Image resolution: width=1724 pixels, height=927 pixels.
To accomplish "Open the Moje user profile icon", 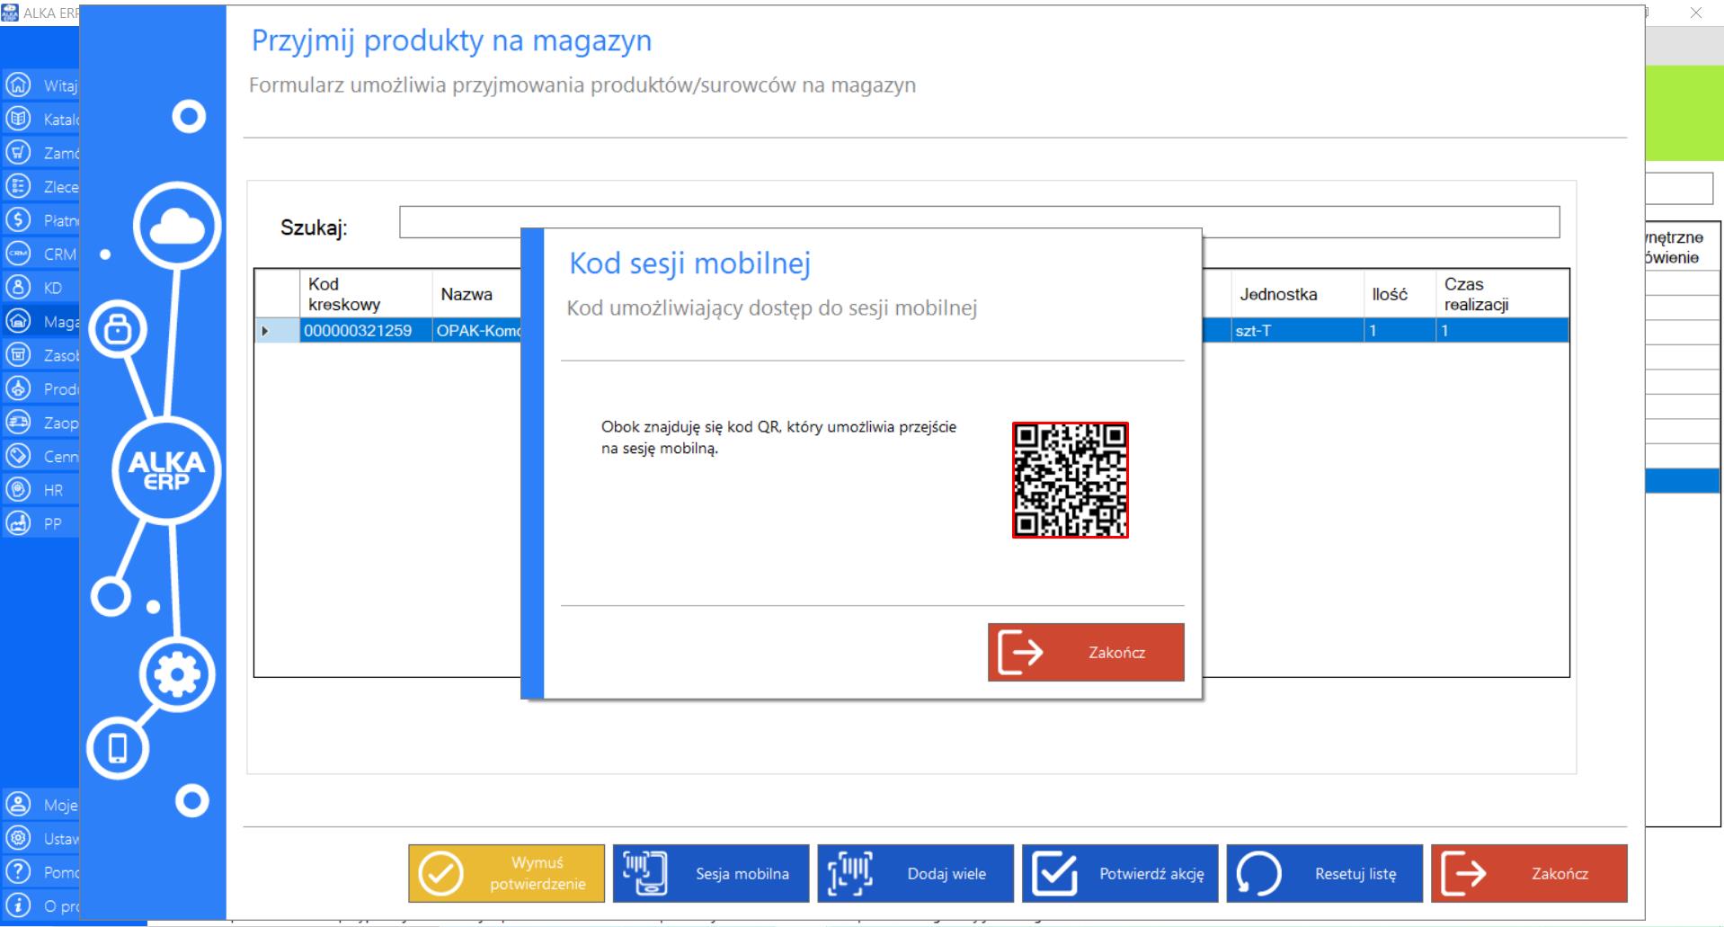I will [x=18, y=804].
